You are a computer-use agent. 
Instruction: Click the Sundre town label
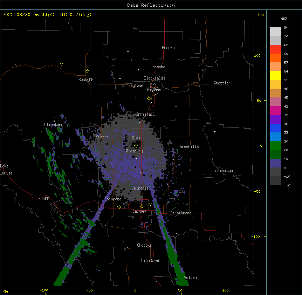pyautogui.click(x=102, y=137)
